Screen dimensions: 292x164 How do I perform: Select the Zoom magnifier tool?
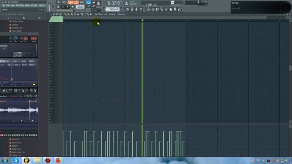[x=88, y=14]
